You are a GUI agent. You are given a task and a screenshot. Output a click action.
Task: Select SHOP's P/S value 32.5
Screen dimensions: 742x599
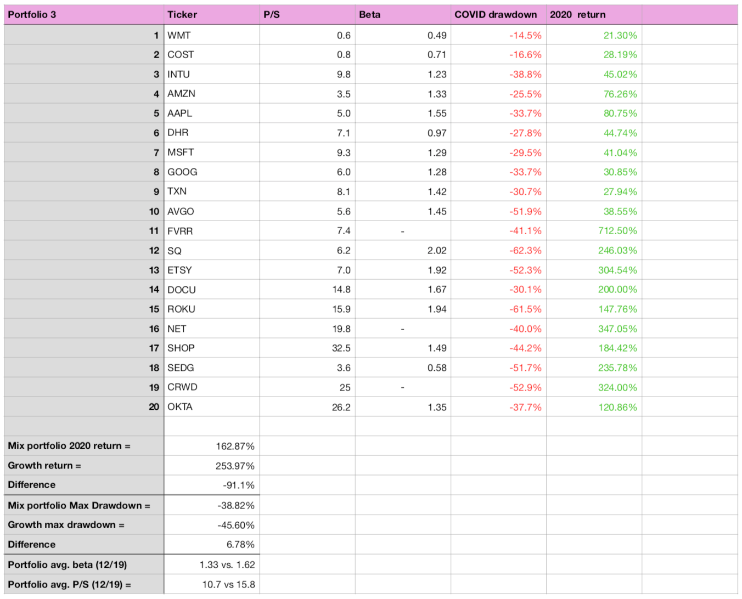tap(307, 348)
